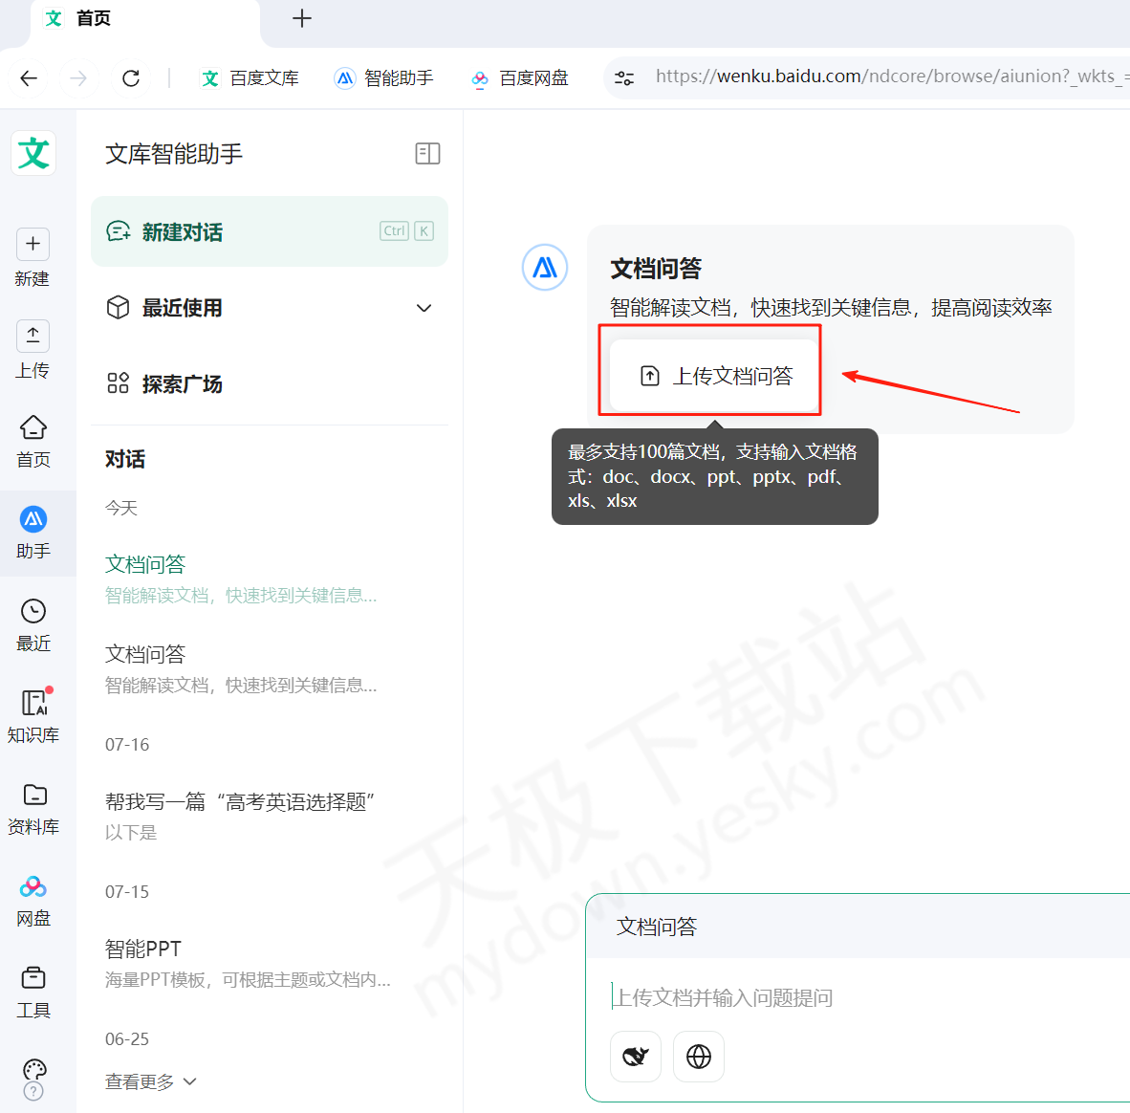Click the palette theme icon

[34, 1069]
